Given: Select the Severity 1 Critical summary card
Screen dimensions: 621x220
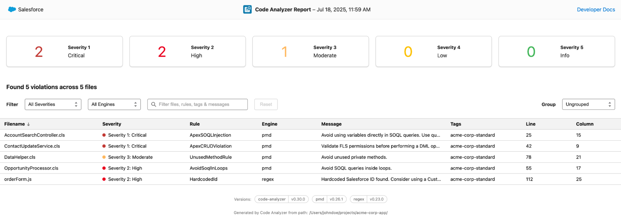Looking at the screenshot, I should coord(65,51).
